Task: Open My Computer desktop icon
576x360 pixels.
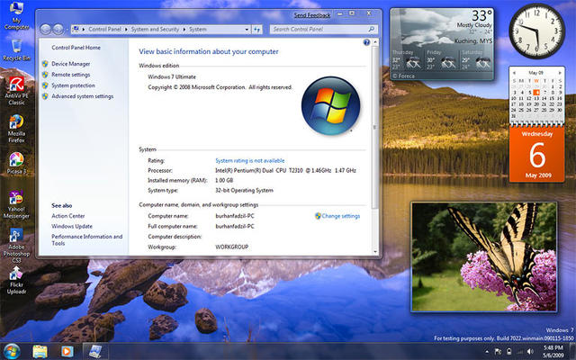Action: point(16,15)
